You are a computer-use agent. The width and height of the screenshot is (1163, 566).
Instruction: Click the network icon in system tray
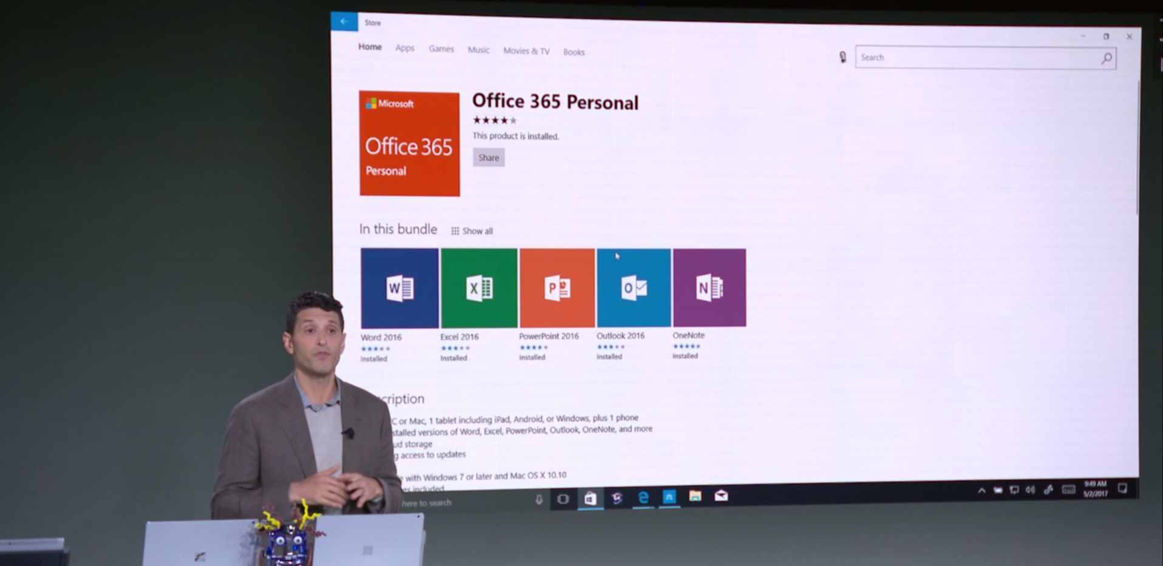point(1014,490)
